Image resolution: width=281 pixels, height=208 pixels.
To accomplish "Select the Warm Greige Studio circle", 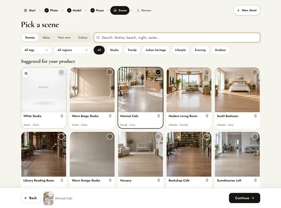I will 110,136.
